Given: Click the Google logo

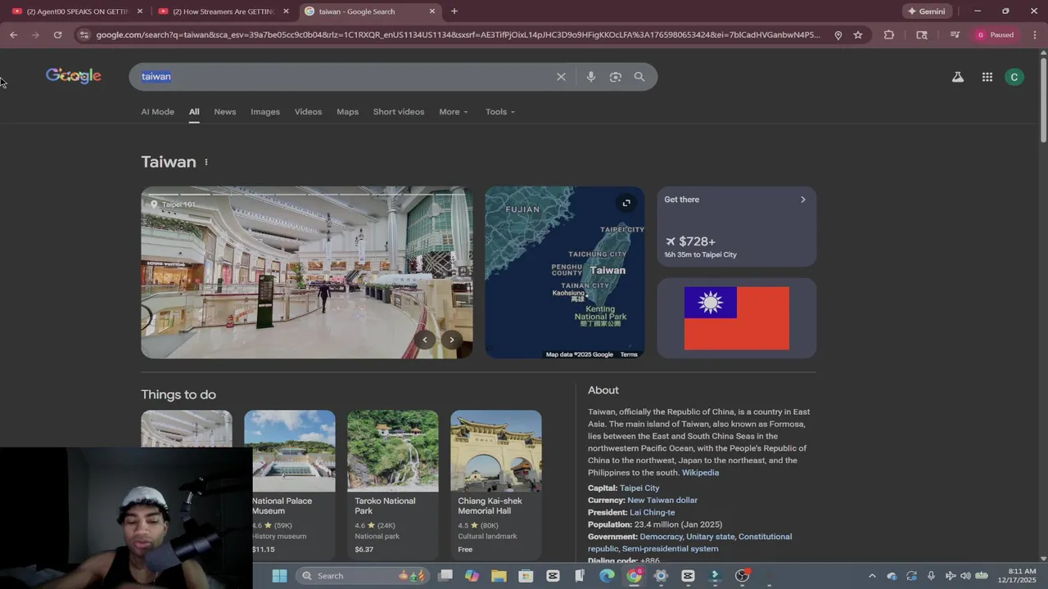Looking at the screenshot, I should pos(74,76).
